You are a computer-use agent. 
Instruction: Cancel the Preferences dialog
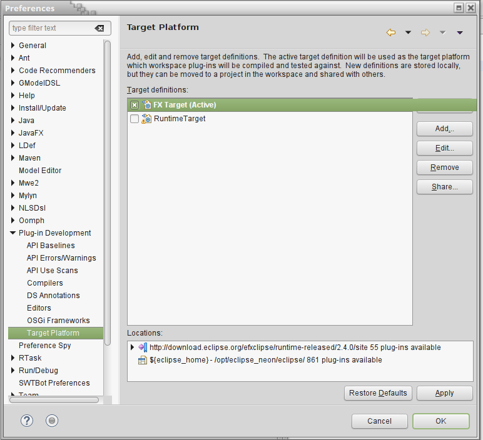pyautogui.click(x=380, y=421)
